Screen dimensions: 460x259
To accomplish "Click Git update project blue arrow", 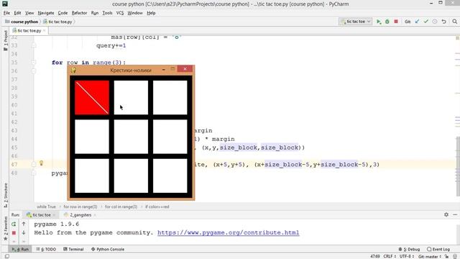I will 417,22.
